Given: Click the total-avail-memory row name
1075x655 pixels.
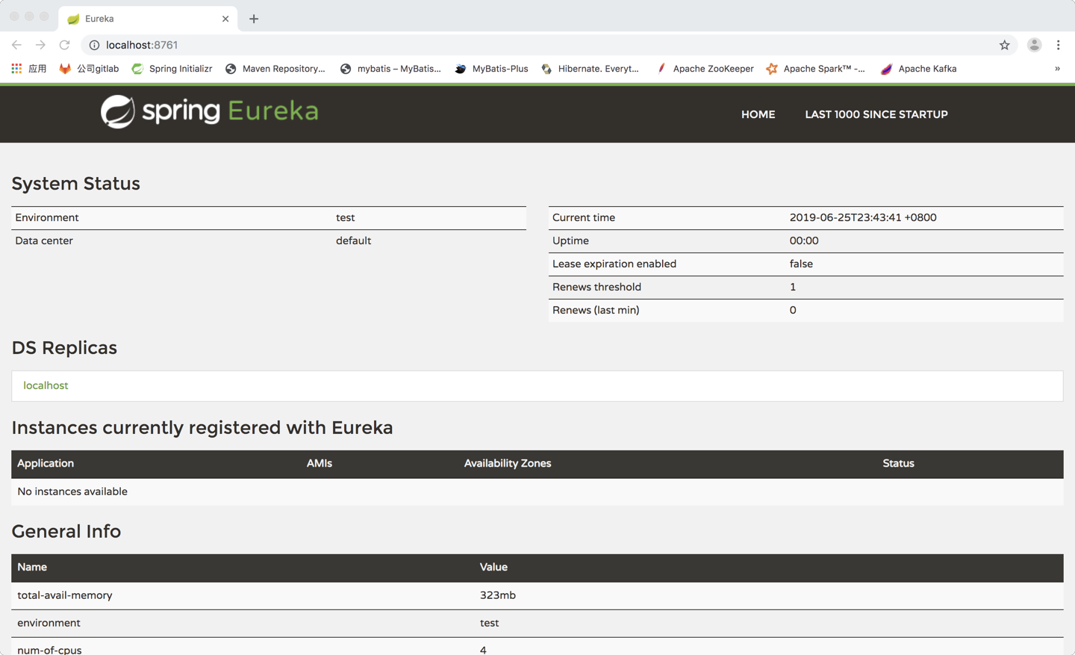Looking at the screenshot, I should (65, 595).
